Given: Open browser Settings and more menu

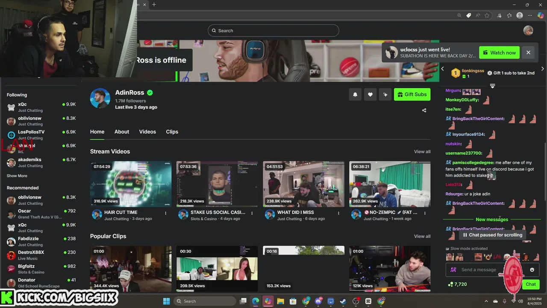Looking at the screenshot, I should [x=530, y=15].
